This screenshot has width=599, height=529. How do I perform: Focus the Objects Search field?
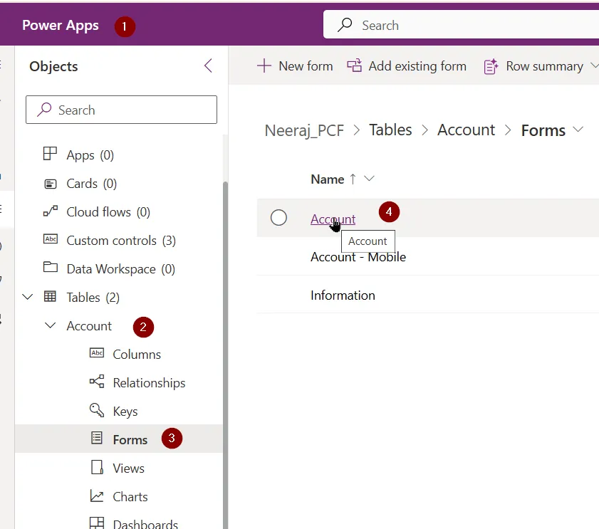coord(122,110)
